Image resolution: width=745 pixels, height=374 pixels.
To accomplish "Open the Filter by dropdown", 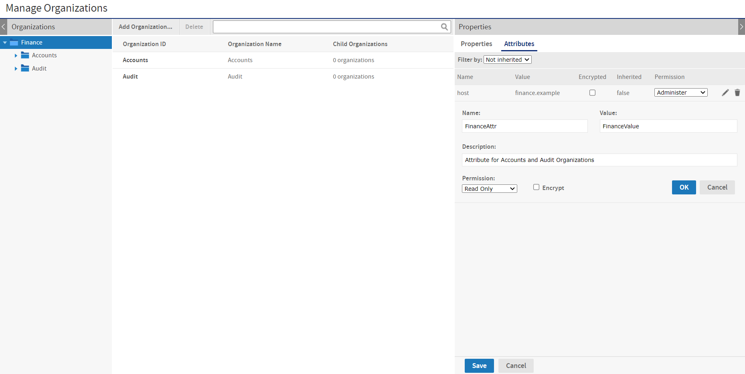I will tap(508, 60).
